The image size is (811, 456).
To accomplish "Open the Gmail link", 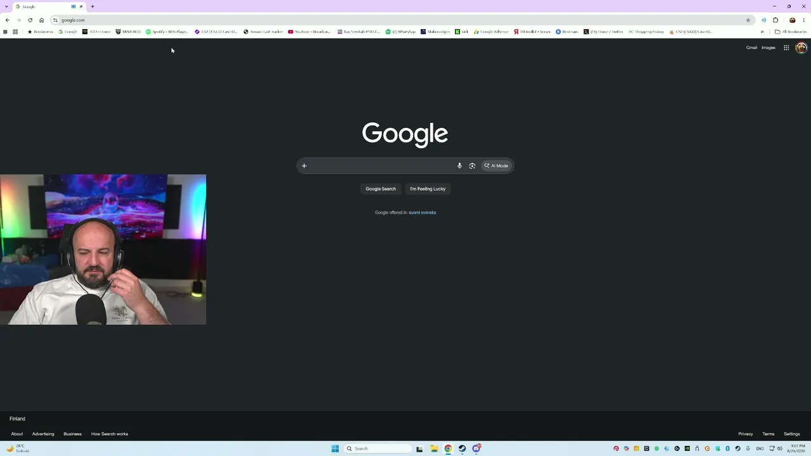I will pyautogui.click(x=751, y=47).
